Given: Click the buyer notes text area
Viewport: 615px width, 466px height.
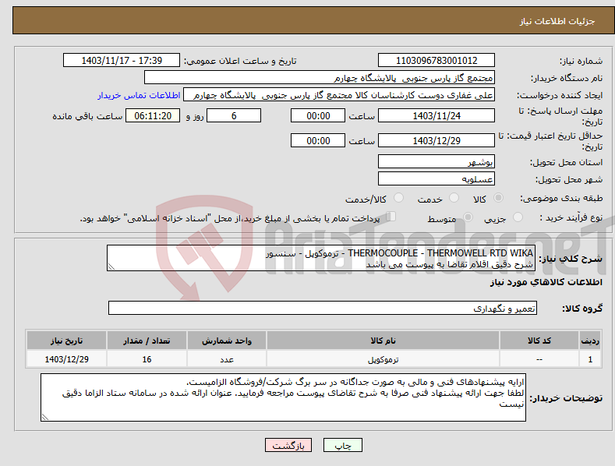Looking at the screenshot, I should click(x=283, y=397).
